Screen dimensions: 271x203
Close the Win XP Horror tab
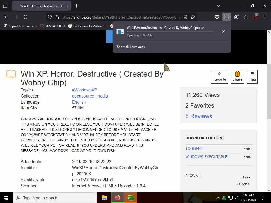click(67, 6)
